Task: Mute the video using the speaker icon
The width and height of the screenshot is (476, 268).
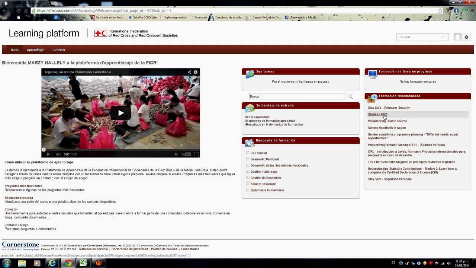Action: [x=58, y=154]
